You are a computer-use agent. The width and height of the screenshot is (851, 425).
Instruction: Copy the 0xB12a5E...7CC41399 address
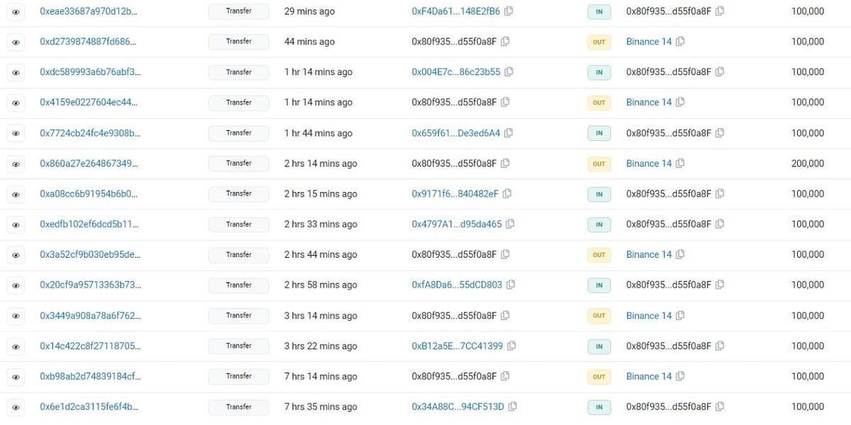pos(511,346)
